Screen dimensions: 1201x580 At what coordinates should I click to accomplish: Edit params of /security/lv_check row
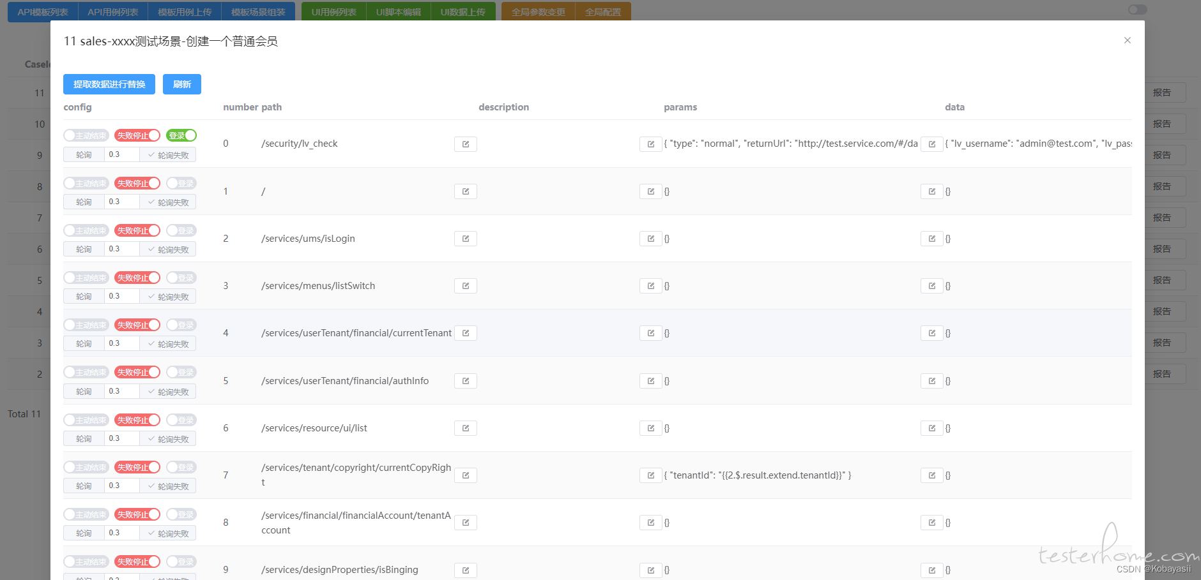(650, 144)
